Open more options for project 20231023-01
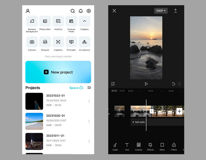The height and width of the screenshot is (160, 206). tap(89, 101)
